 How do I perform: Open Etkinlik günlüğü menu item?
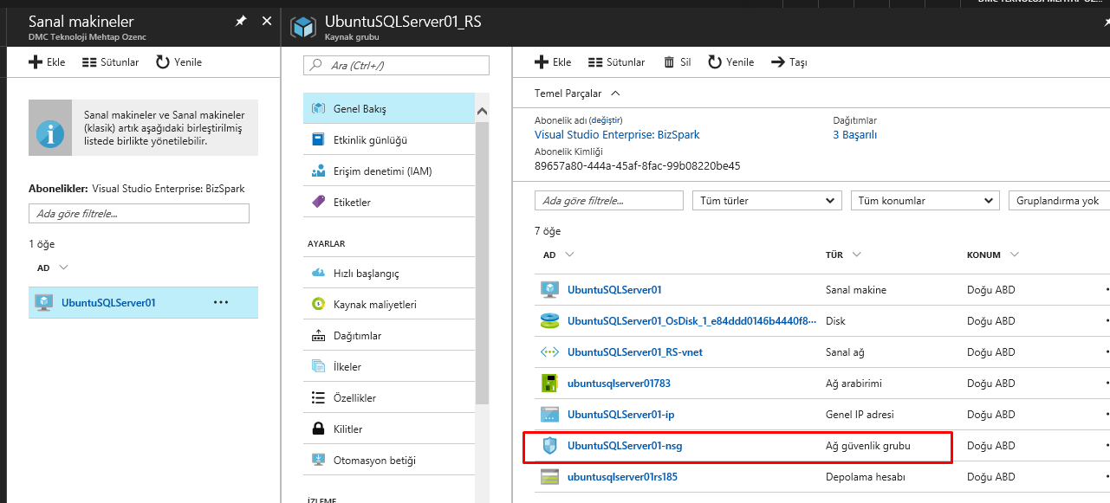(x=389, y=140)
